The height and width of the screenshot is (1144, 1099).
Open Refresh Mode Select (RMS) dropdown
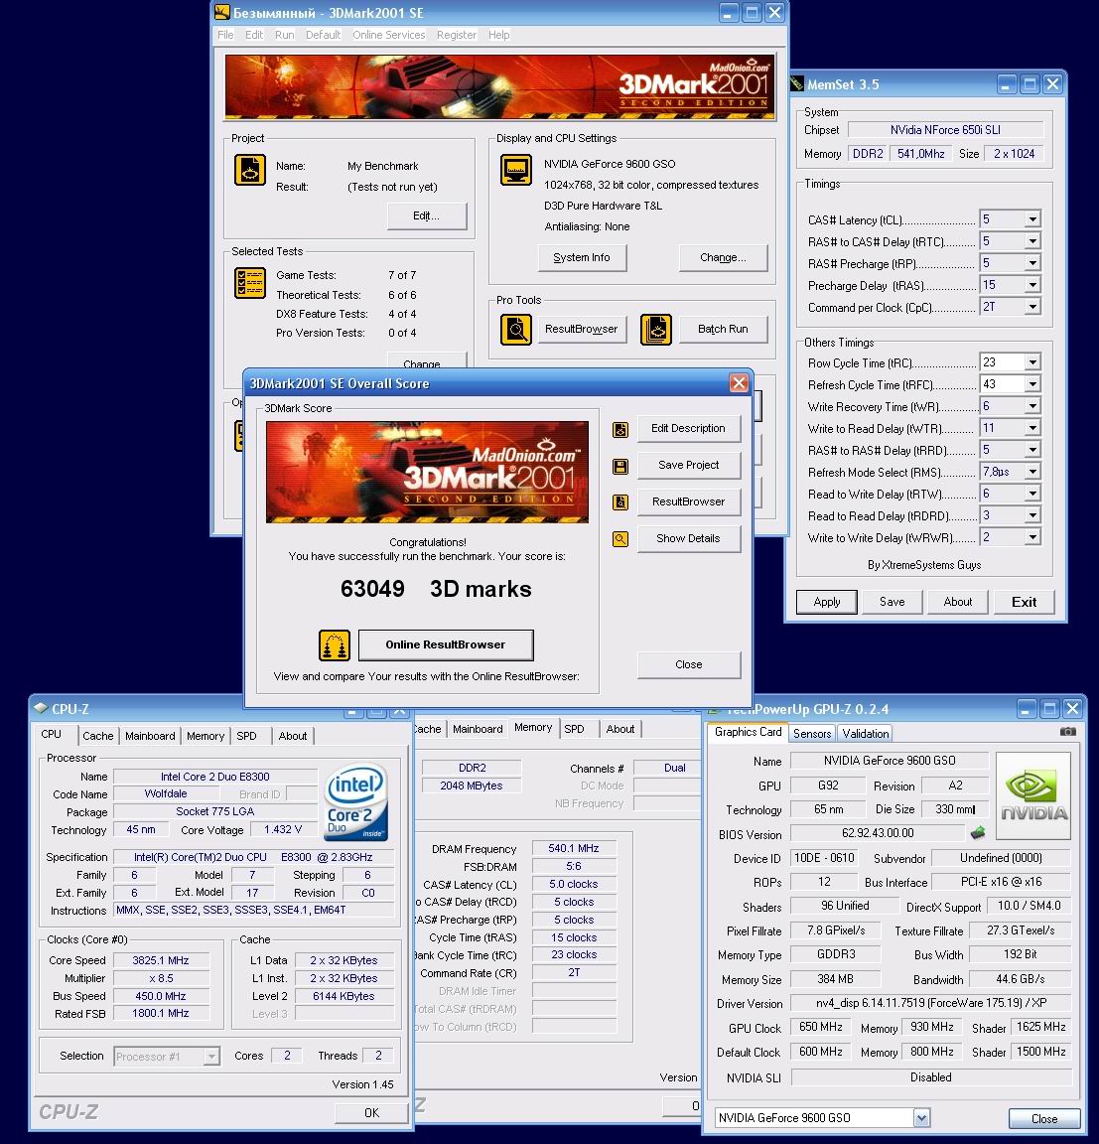pyautogui.click(x=1032, y=472)
